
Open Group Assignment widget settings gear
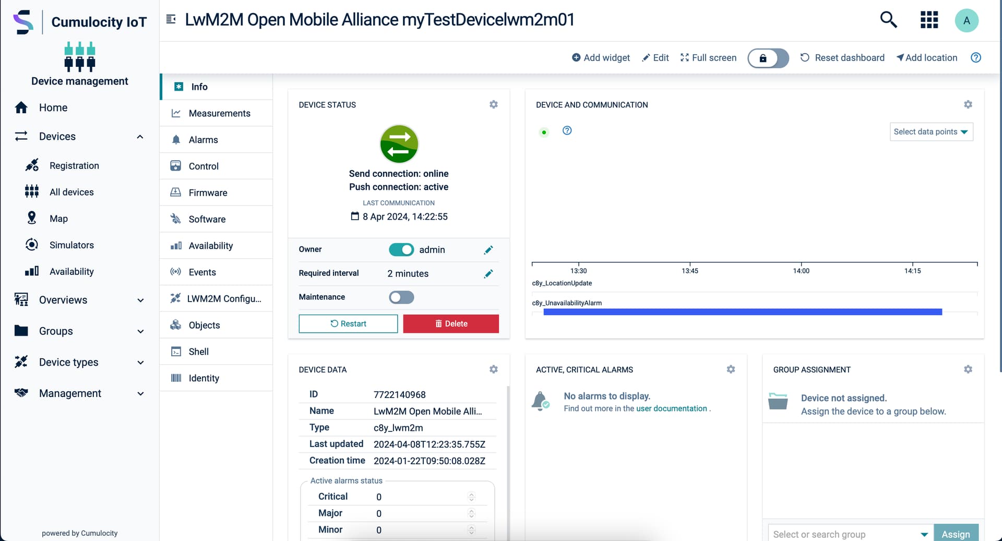point(968,369)
